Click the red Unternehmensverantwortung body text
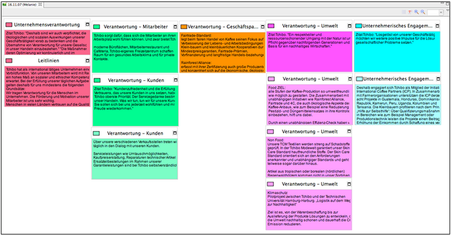 tap(46, 43)
